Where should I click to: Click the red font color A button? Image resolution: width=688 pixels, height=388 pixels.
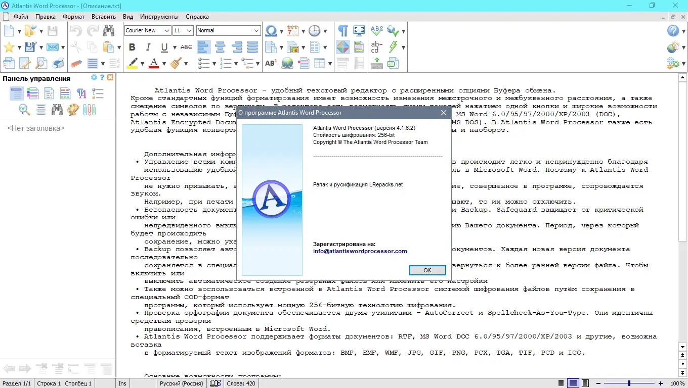coord(154,63)
